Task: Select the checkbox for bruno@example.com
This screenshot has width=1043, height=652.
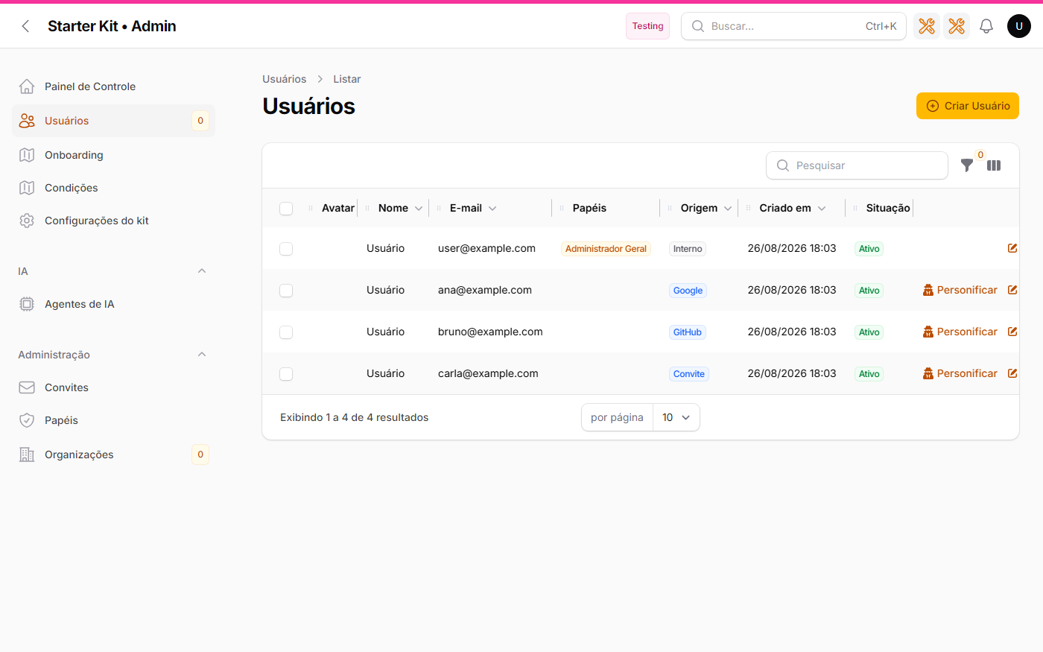Action: tap(286, 332)
